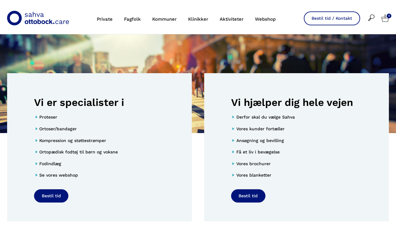
Task: Click the arrow bullet beside Proteser
Action: 37,117
